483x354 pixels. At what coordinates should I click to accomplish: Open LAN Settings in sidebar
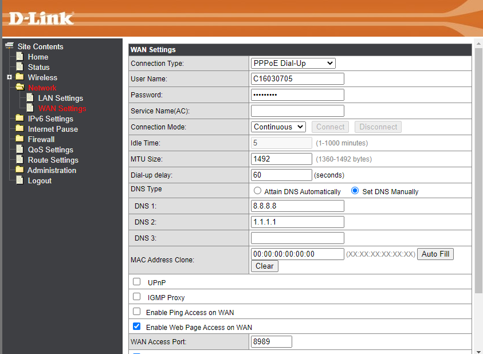[x=60, y=98]
